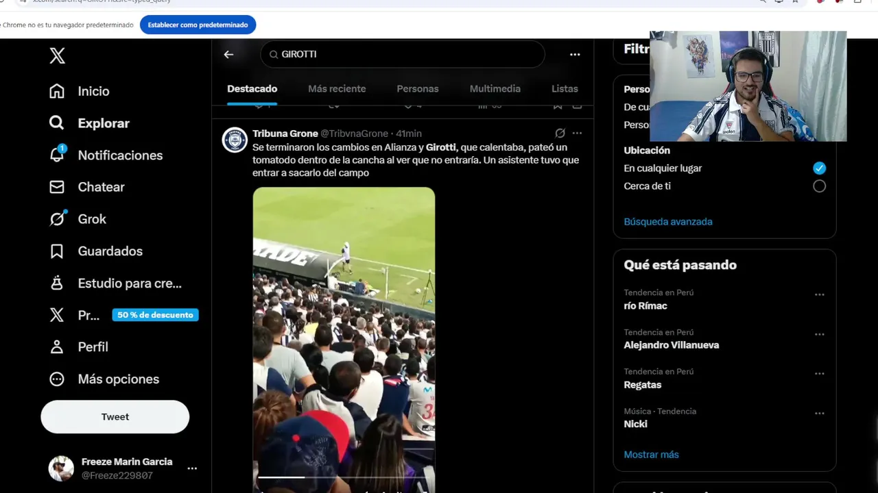Click the 50 % de descuento badge

pyautogui.click(x=156, y=315)
